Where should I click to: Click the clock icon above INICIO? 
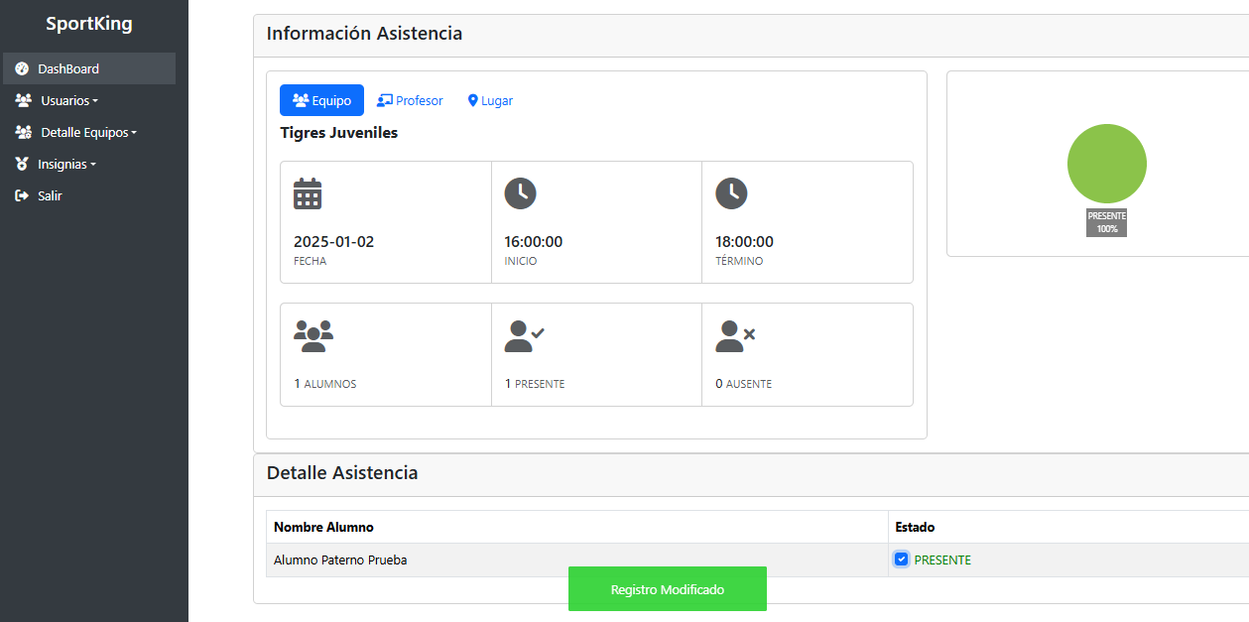[520, 193]
